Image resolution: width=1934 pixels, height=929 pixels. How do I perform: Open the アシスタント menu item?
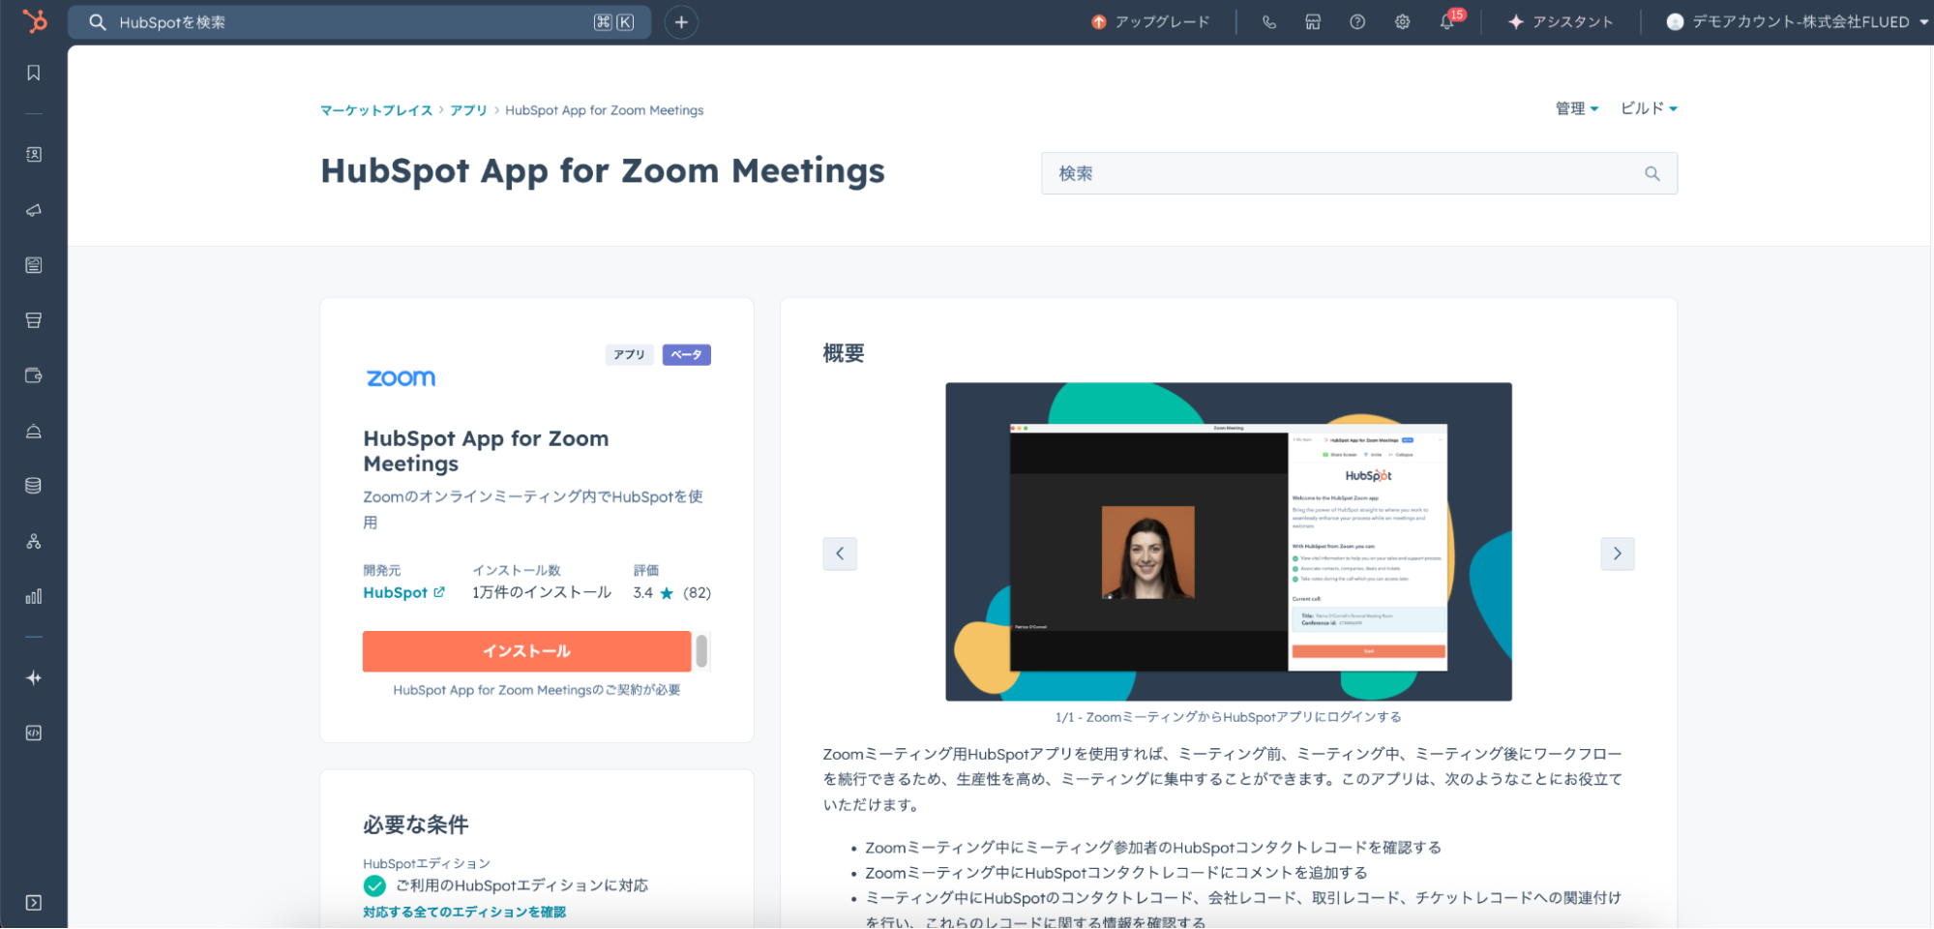[1561, 22]
